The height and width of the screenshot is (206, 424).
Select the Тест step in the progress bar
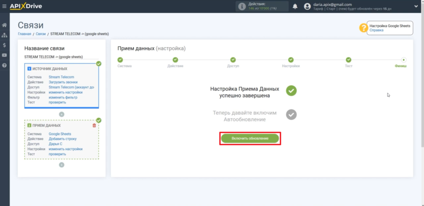point(349,60)
